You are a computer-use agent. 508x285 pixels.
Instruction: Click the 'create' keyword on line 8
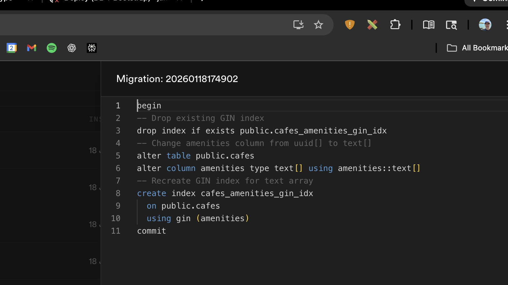click(x=152, y=193)
